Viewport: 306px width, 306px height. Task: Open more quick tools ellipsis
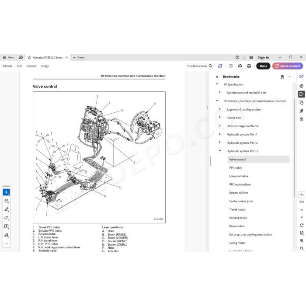[7, 243]
